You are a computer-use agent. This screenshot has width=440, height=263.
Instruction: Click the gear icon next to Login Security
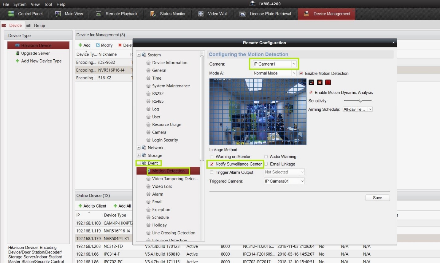click(x=148, y=140)
